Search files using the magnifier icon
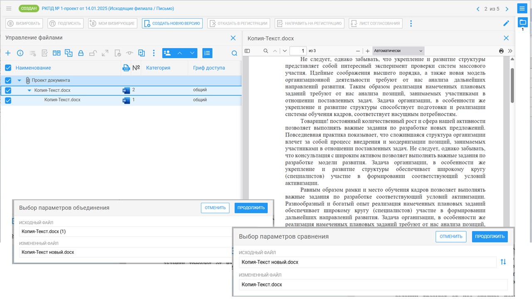Screen dimensions: 532x299 click(234, 53)
